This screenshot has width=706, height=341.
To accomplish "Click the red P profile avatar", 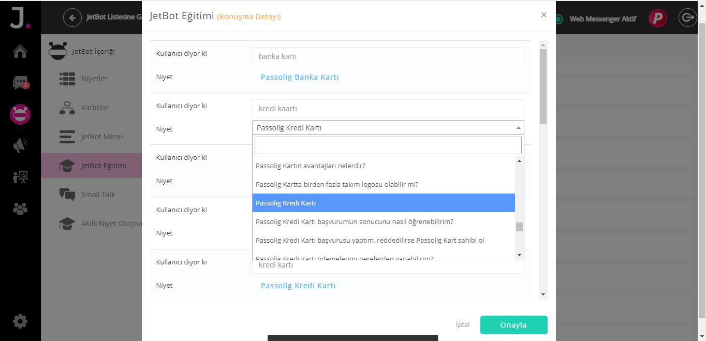I will (658, 19).
